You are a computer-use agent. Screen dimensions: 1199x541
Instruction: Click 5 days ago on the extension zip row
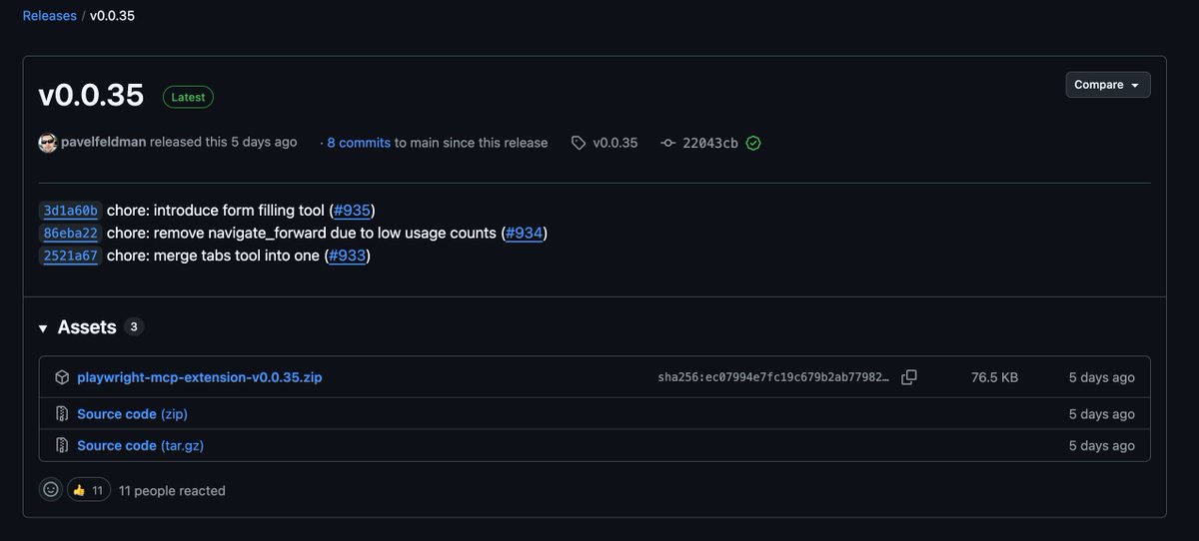[x=1101, y=377]
